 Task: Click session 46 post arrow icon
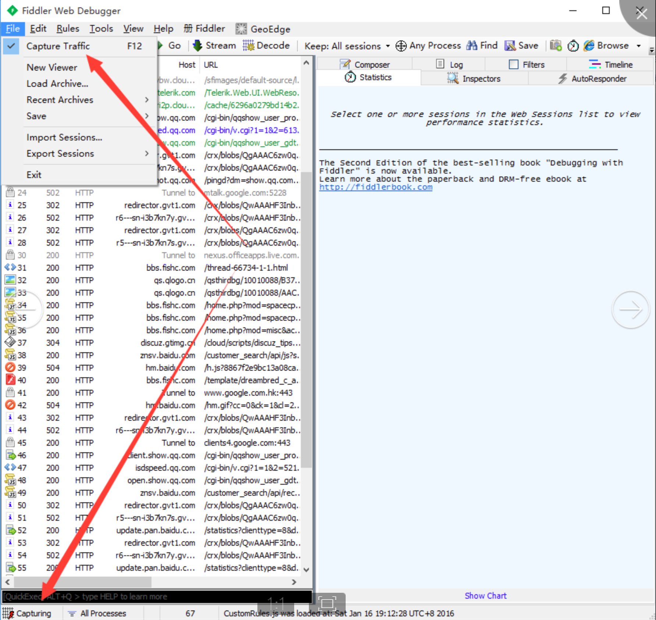[11, 455]
